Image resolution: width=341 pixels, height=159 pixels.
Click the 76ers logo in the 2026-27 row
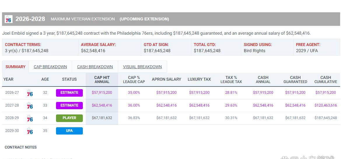30,93
